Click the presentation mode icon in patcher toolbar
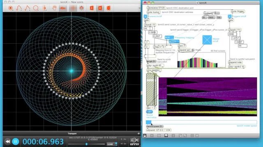Screen dimensions: 263x147 pyautogui.click(x=166, y=136)
